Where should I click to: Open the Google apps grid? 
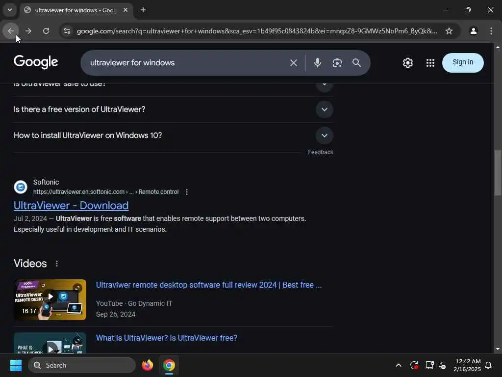430,63
